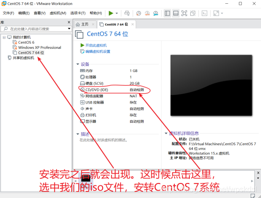Click the 1 GB memory value
Screen dimensions: 261x198
tap(133, 71)
